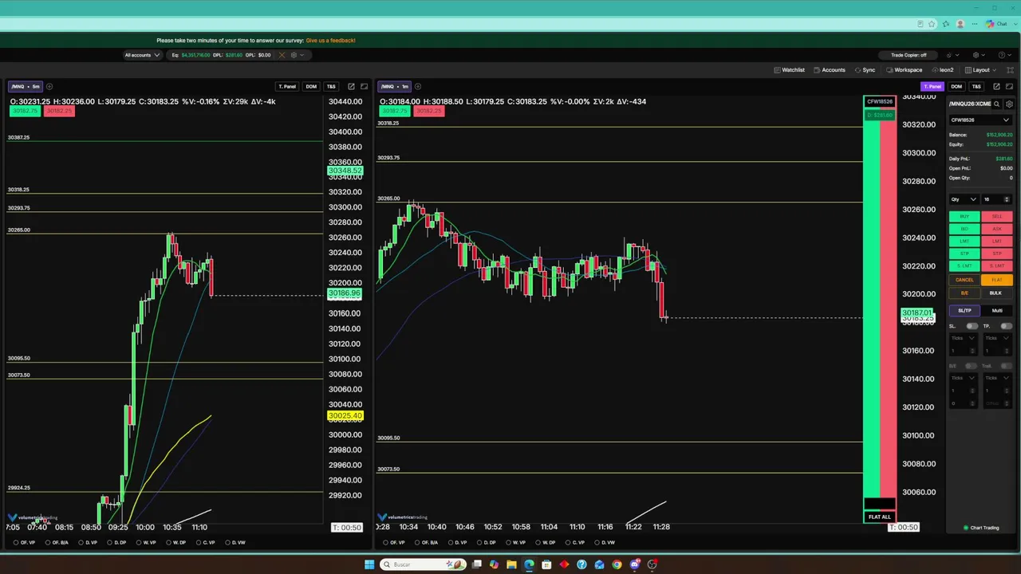Expand the CFW18526 account dropdown
This screenshot has height=574, width=1021.
980,120
